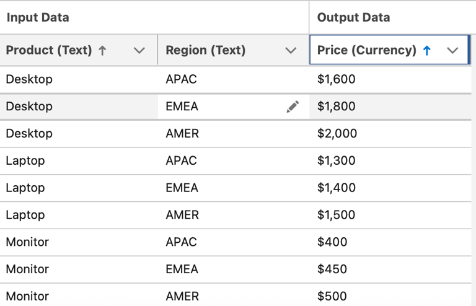The image size is (476, 306).
Task: Select the Laptop APAC region cell
Action: coord(182,161)
